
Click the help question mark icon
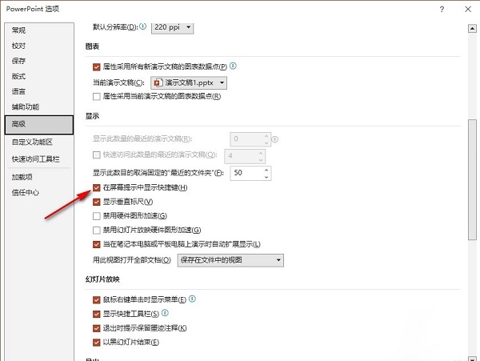(x=441, y=8)
